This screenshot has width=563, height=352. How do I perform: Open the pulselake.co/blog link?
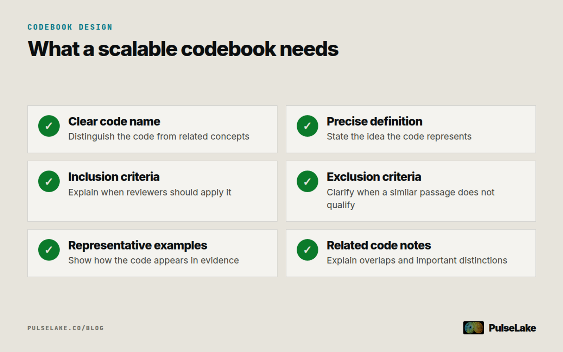65,328
